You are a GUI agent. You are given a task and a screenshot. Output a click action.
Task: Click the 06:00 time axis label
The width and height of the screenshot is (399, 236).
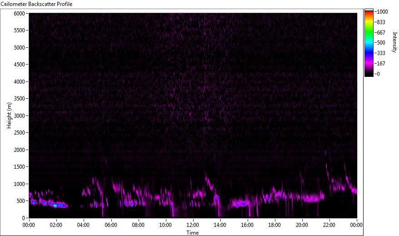[111, 225]
